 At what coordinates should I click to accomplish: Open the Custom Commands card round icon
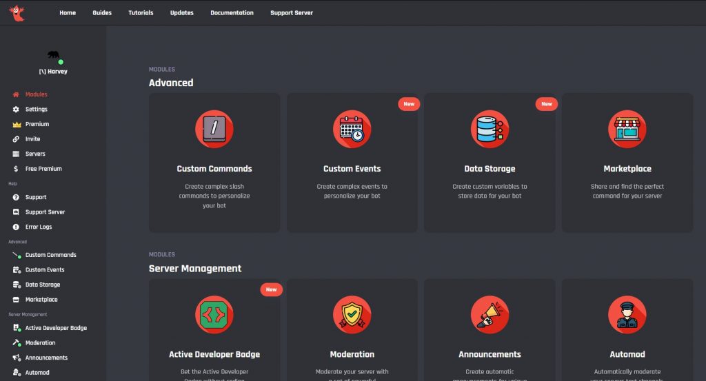(x=214, y=129)
